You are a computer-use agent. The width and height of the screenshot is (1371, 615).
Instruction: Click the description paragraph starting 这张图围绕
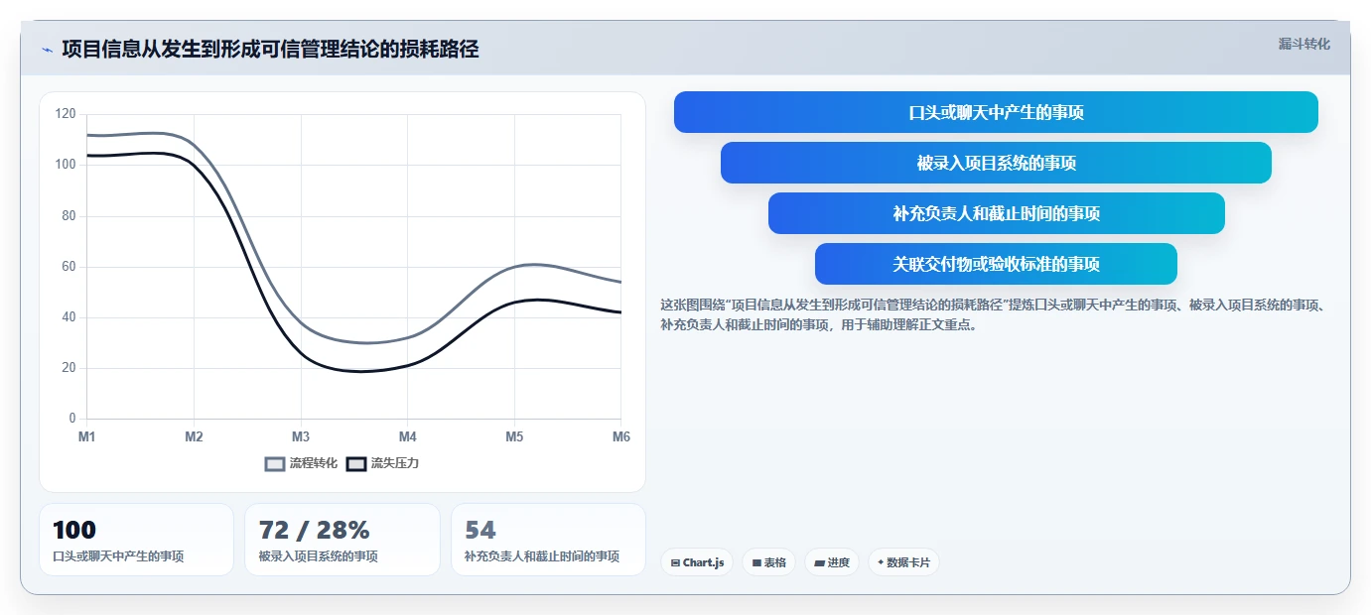point(996,314)
